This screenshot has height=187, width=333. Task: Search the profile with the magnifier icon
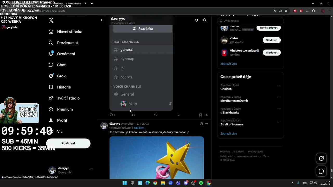click(x=205, y=20)
